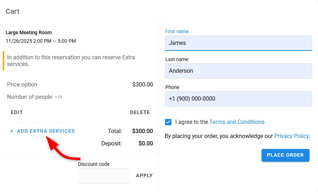Untick the agree to terms checkbox
The image size is (318, 192).
pos(169,122)
